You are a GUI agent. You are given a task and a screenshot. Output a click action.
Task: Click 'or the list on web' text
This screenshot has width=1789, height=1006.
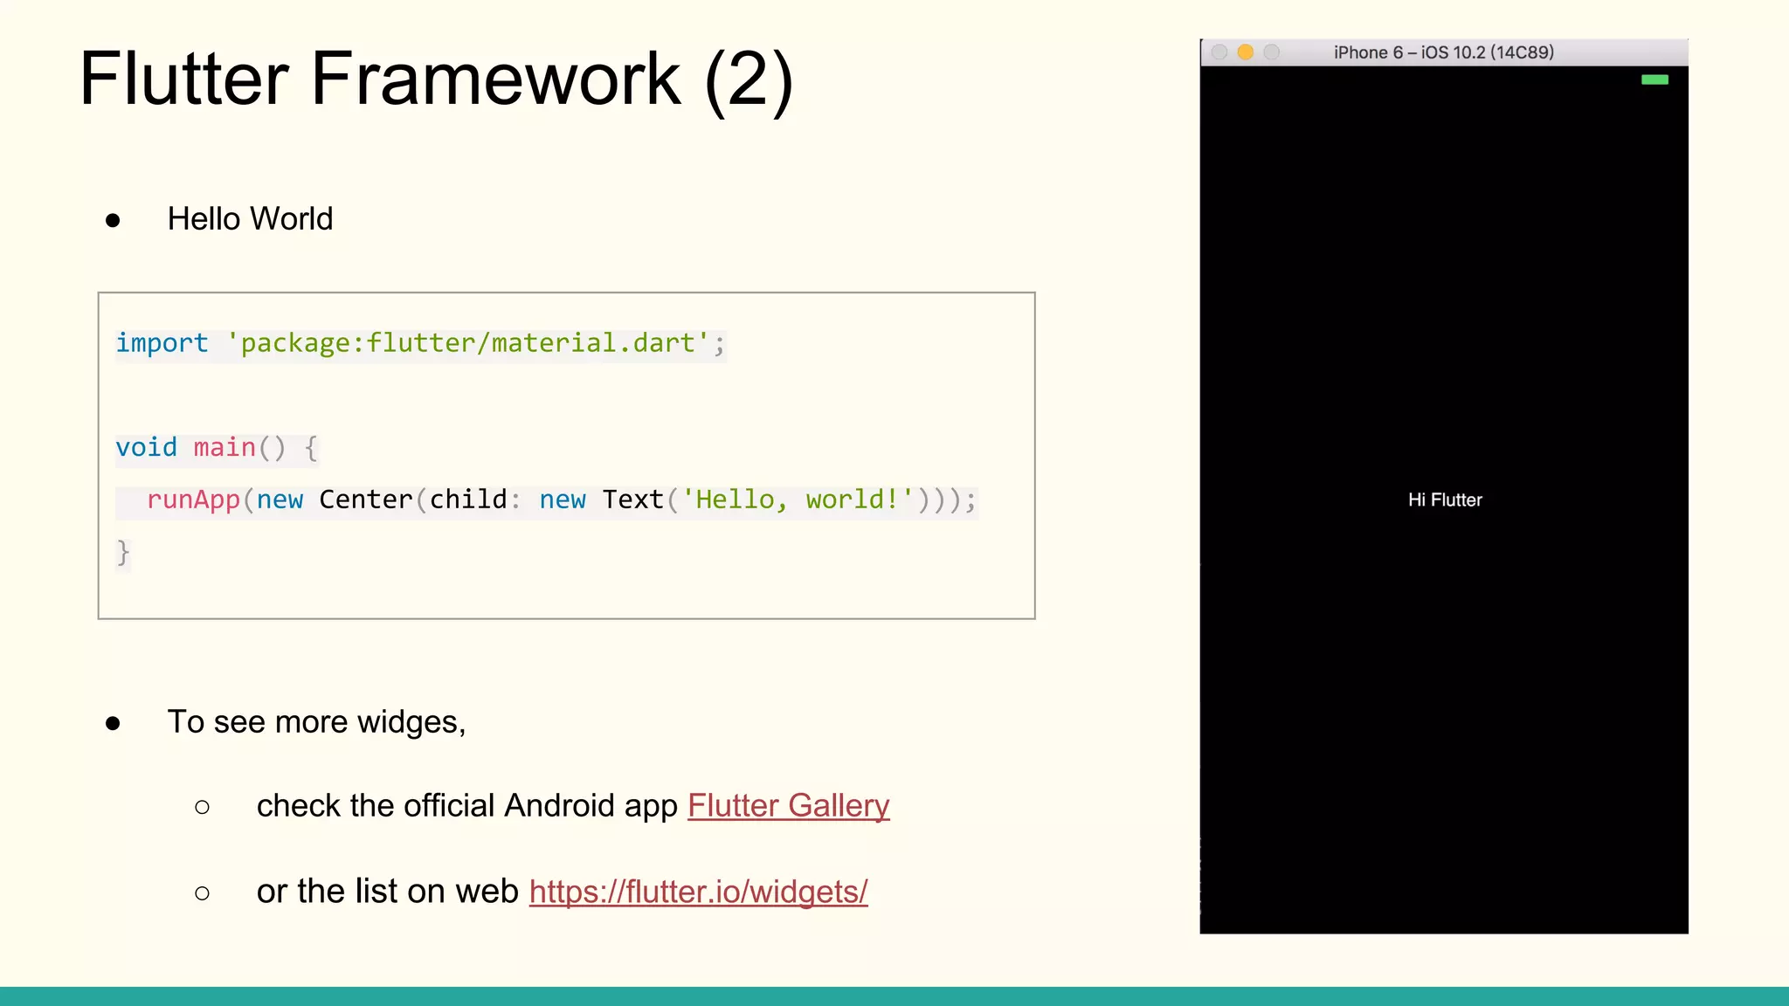387,891
